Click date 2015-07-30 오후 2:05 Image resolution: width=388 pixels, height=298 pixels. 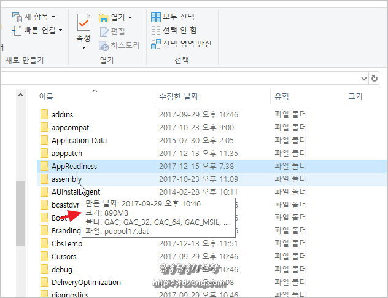[196, 141]
